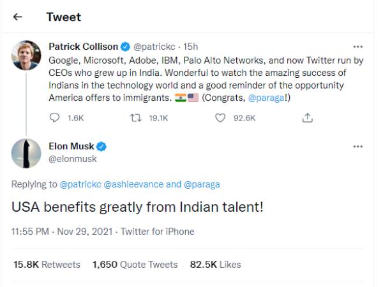Viewport: 383px width, 287px height.
Task: Click the Twitter for iPhone source link
Action: 157,232
